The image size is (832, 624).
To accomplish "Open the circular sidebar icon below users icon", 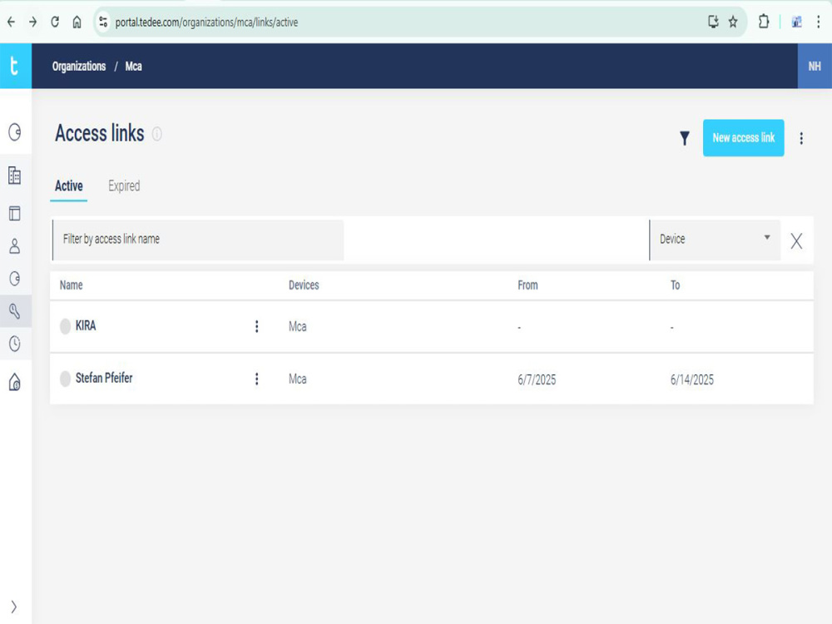I will click(x=15, y=279).
